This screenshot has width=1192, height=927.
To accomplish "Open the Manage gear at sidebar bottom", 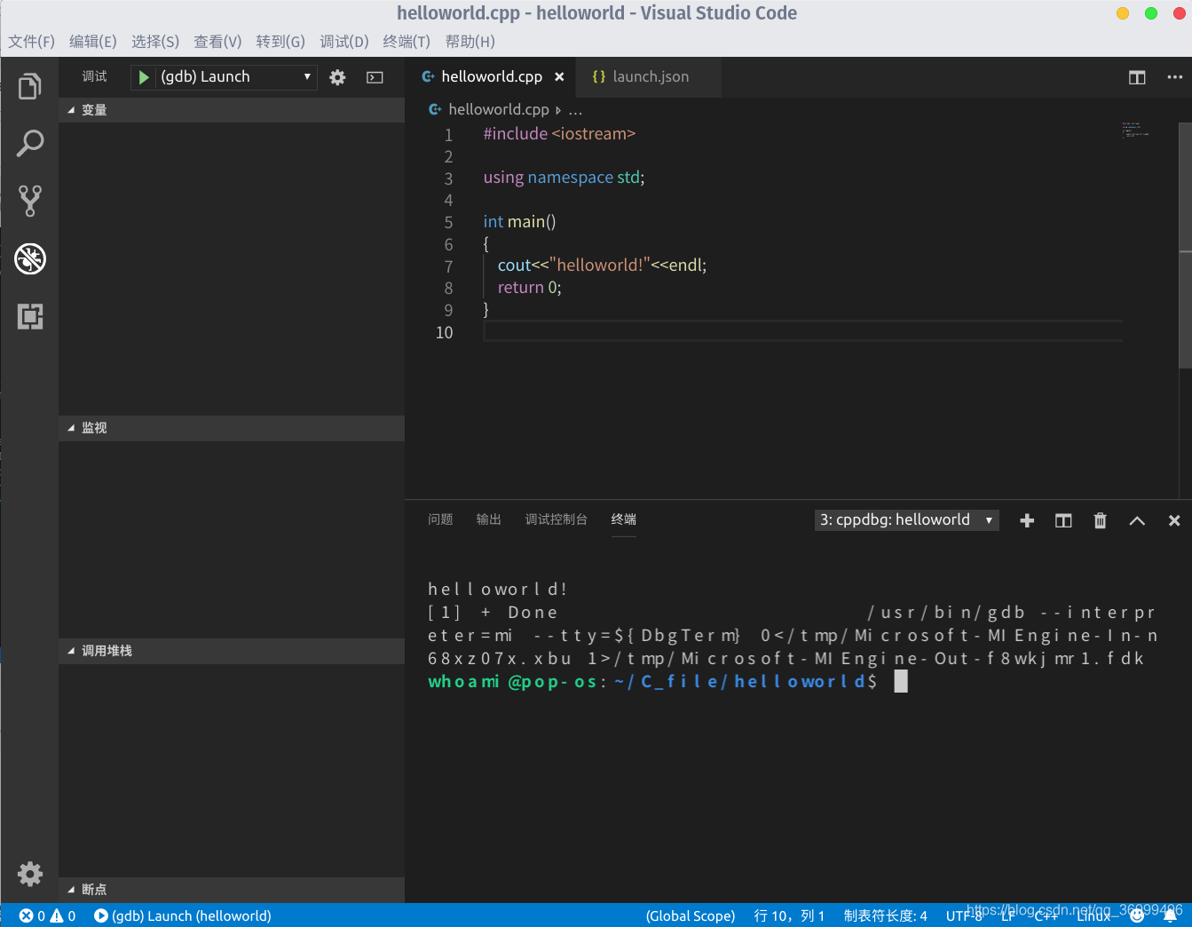I will click(x=29, y=874).
